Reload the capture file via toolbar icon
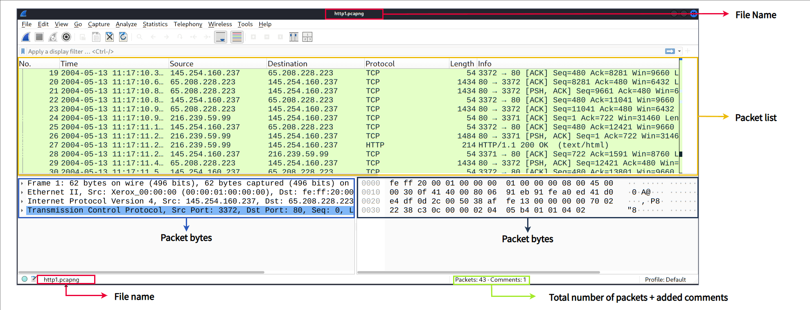This screenshot has height=310, width=810. (123, 37)
